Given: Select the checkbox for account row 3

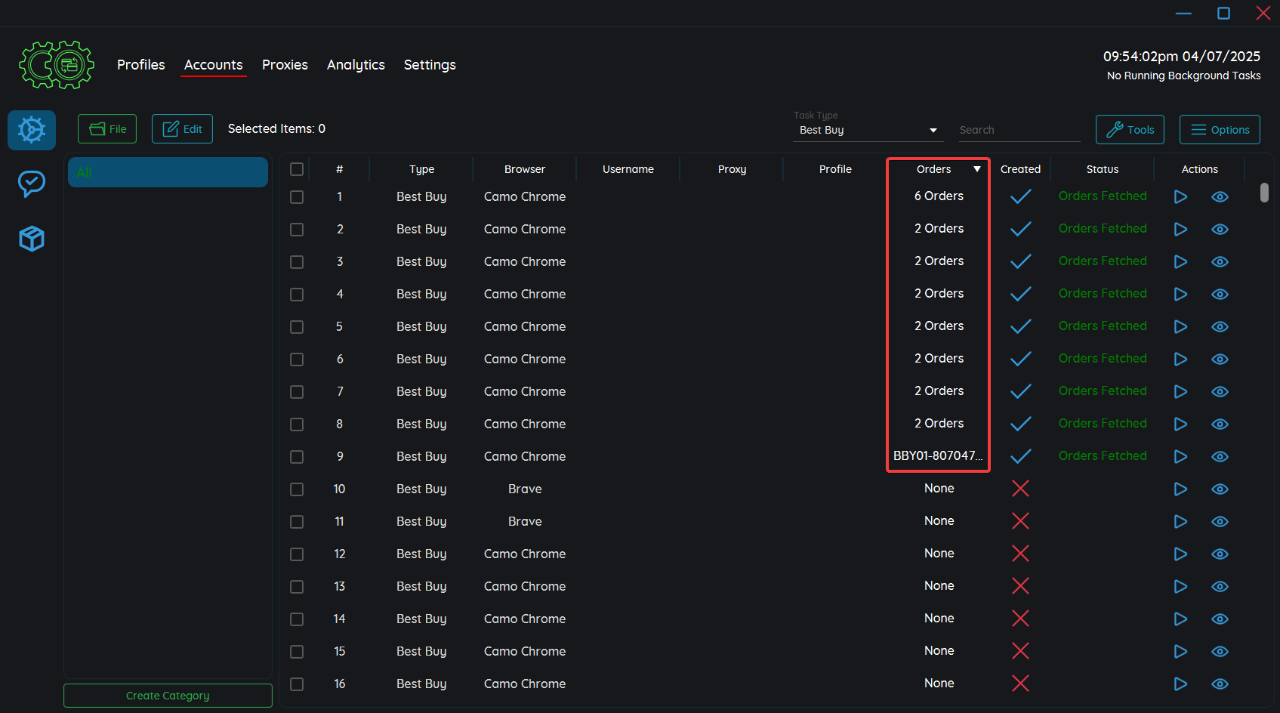Looking at the screenshot, I should 297,262.
